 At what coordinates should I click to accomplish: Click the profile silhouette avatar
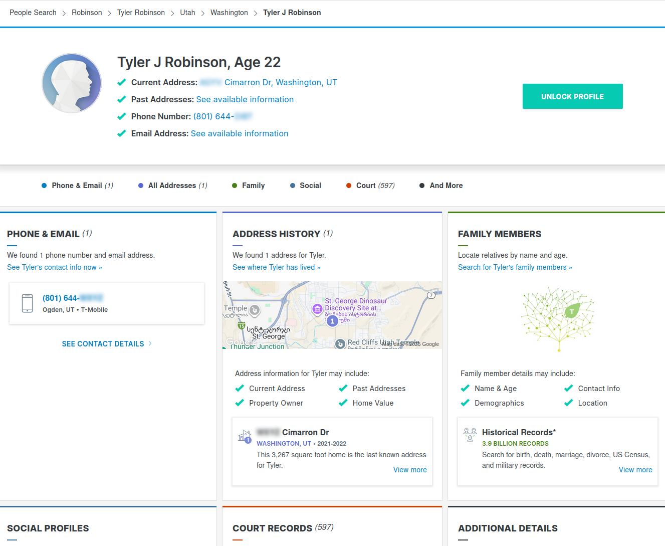[72, 83]
